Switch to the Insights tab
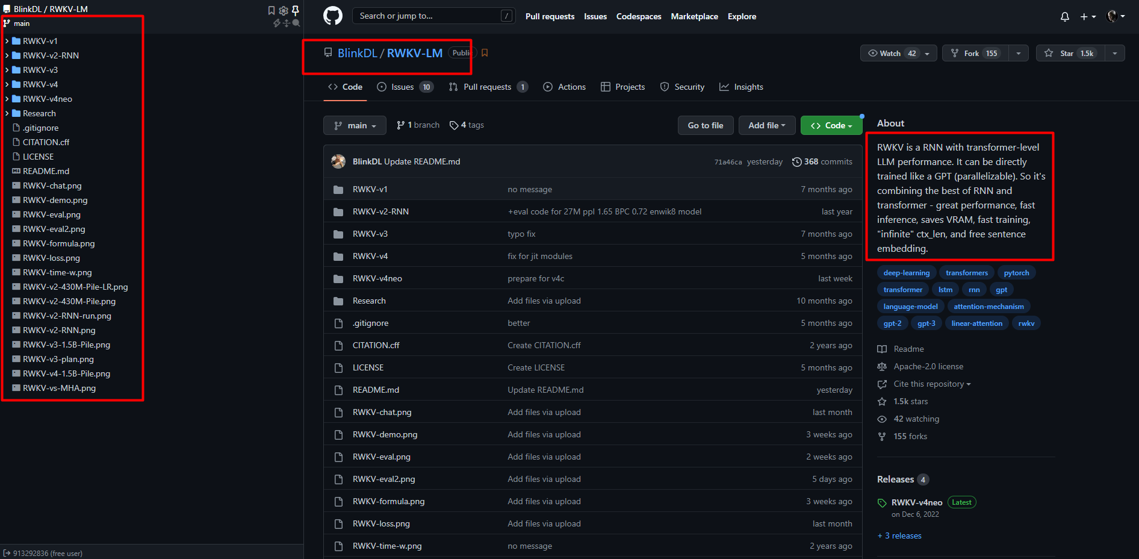The image size is (1139, 559). click(x=741, y=87)
